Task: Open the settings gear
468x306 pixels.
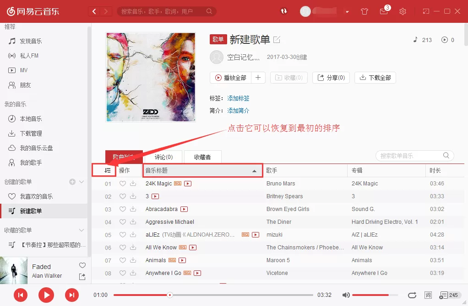Action: pos(403,11)
